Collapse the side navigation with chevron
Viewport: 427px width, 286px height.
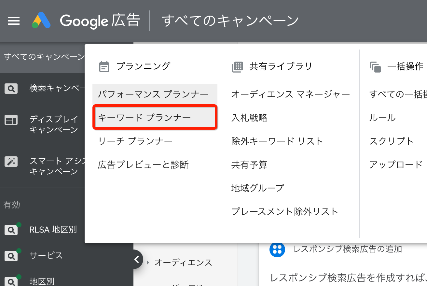pyautogui.click(x=137, y=259)
